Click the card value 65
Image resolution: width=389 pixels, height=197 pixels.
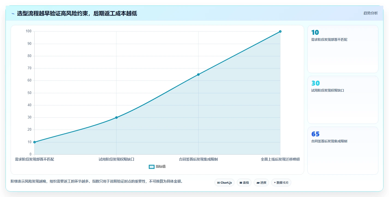coord(315,134)
